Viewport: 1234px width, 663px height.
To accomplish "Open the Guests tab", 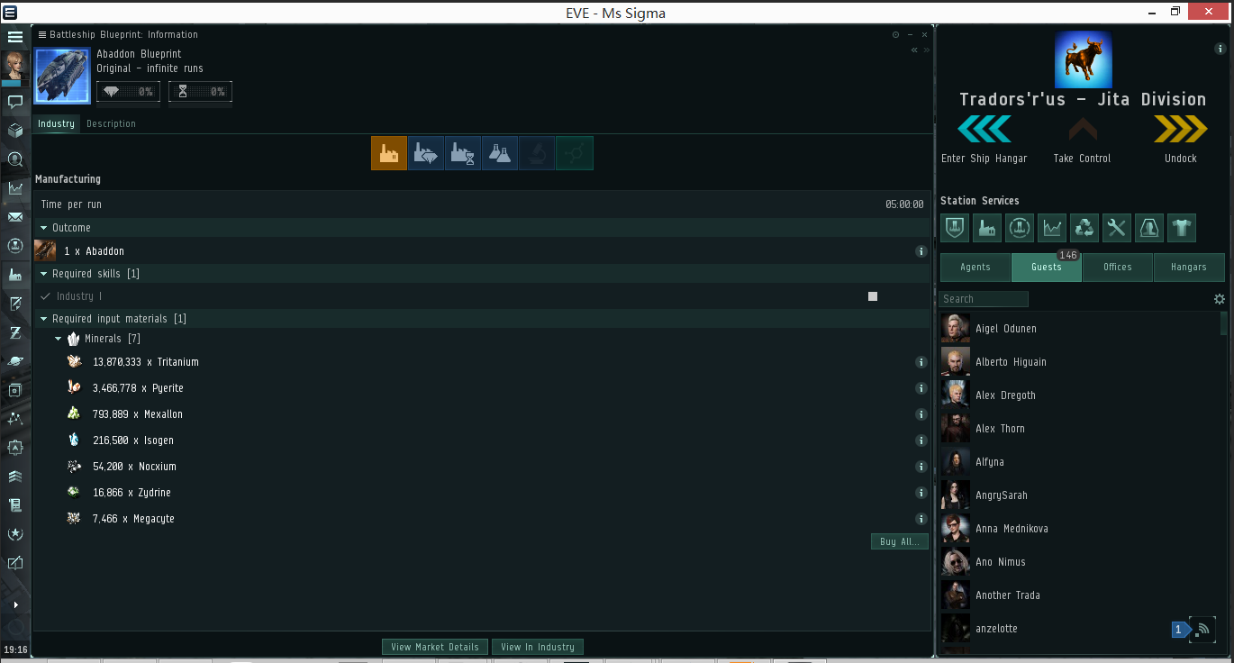I will tap(1047, 268).
